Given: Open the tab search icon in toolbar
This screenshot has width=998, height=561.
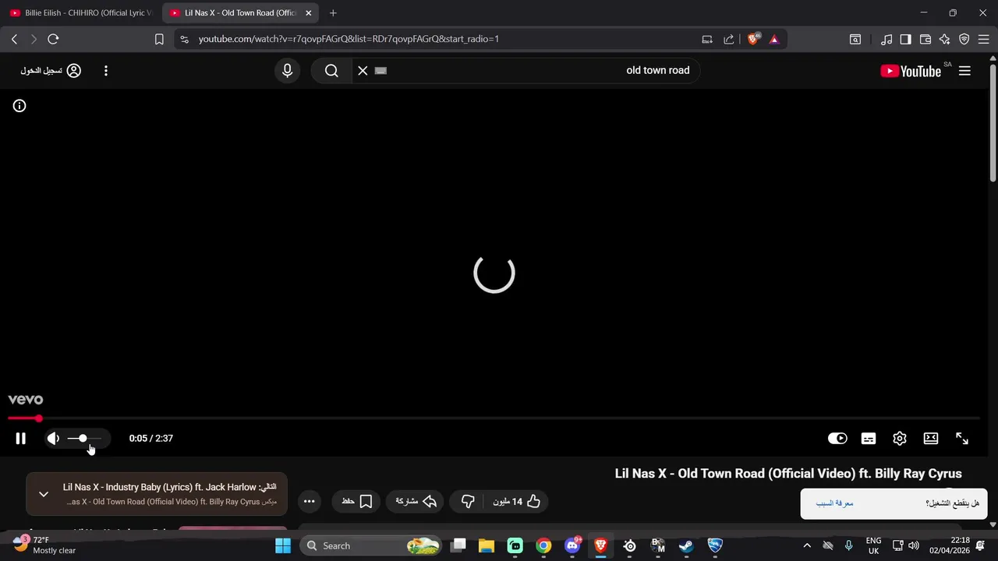Looking at the screenshot, I should click(x=855, y=39).
